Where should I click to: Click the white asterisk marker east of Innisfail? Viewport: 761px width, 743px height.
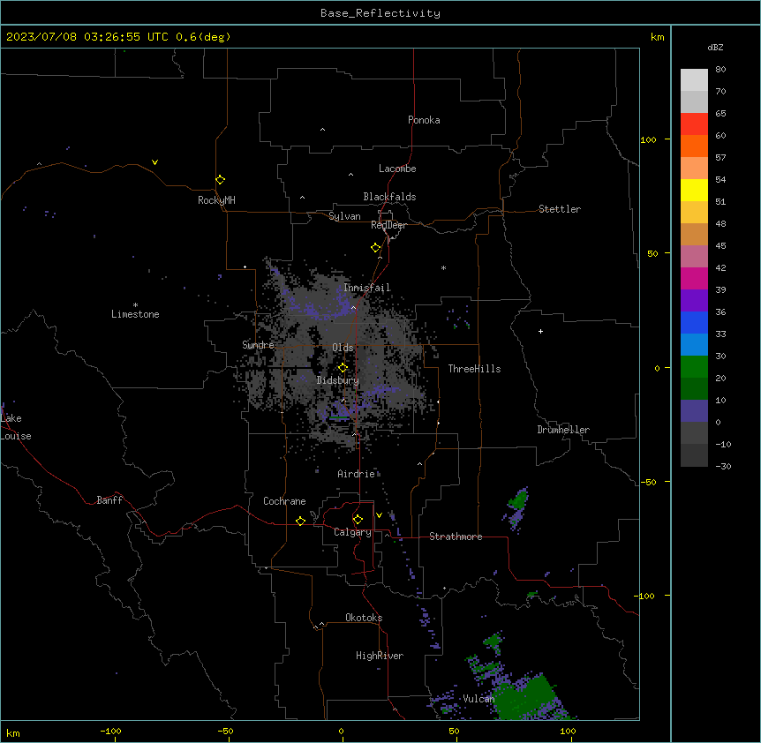pyautogui.click(x=443, y=267)
